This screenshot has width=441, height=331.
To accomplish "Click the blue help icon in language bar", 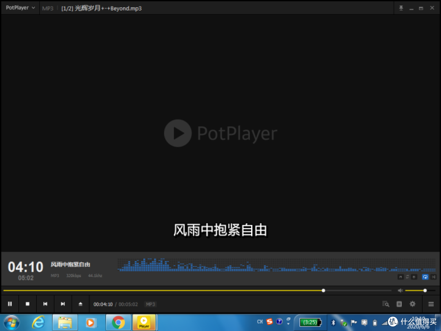I will tap(279, 322).
